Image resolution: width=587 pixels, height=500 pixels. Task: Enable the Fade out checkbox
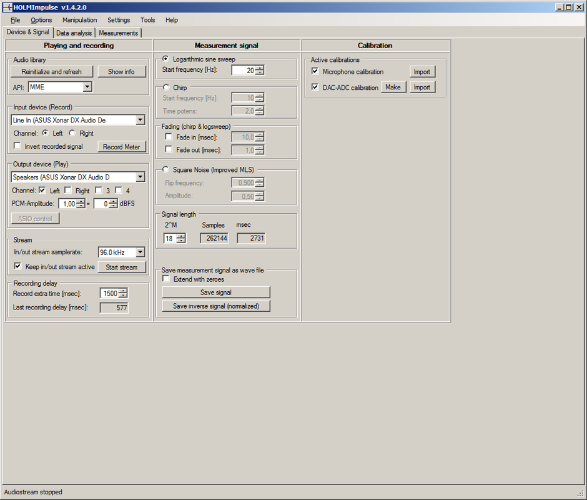(169, 149)
